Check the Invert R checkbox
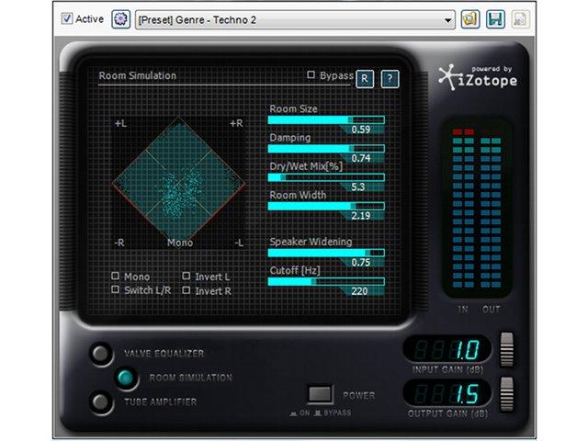 186,290
